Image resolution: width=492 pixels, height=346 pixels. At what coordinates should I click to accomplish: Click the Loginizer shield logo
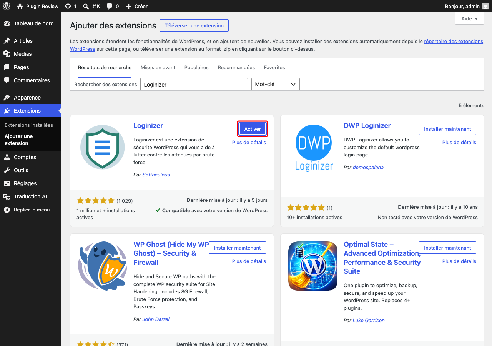(103, 147)
